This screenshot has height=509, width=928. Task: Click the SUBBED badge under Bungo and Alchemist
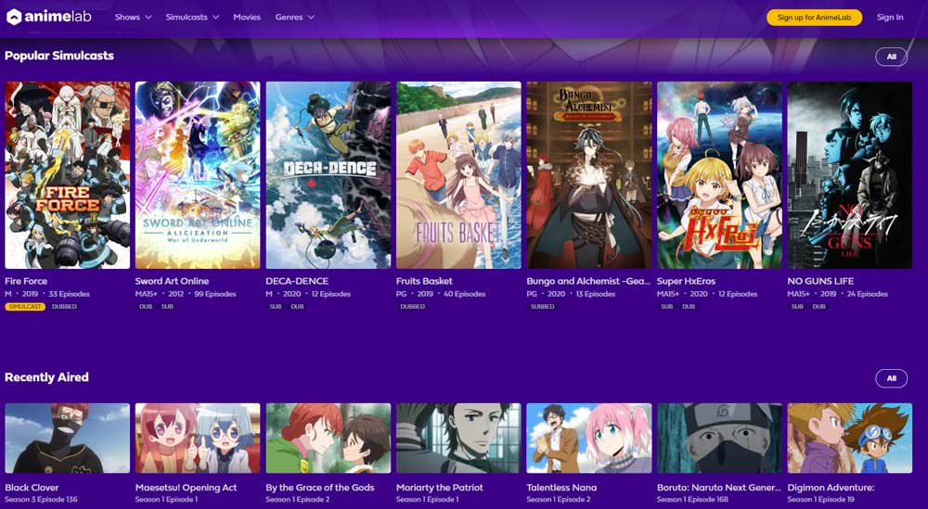pyautogui.click(x=543, y=307)
